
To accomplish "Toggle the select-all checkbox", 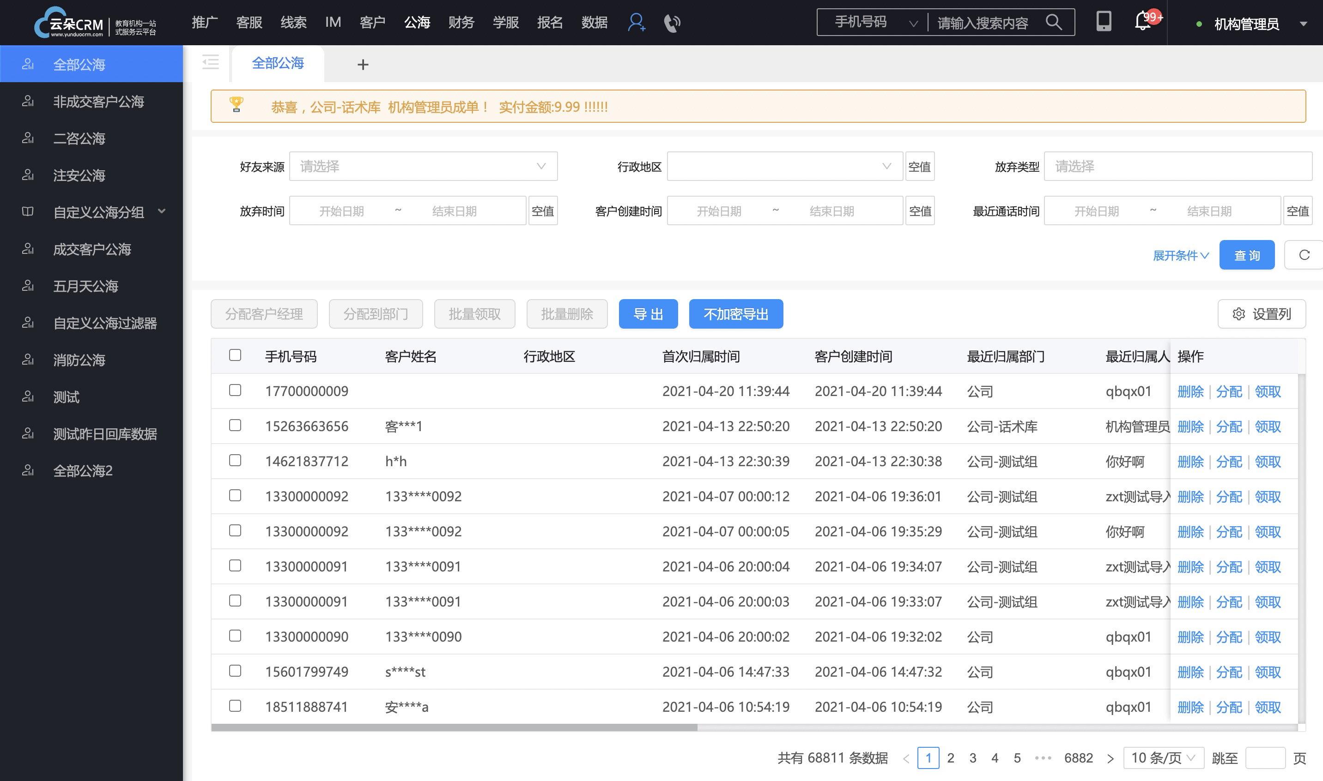I will 236,355.
